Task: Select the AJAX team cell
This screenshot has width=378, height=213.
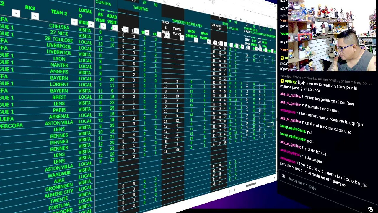Action: coord(59,181)
